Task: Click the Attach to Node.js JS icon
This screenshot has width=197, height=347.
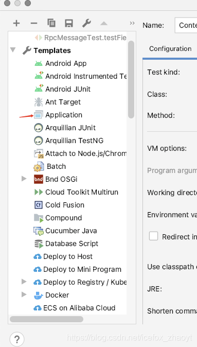Action: coord(39,154)
